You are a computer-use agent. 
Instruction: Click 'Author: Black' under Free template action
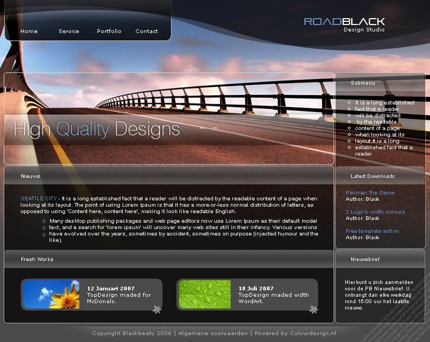coord(362,238)
